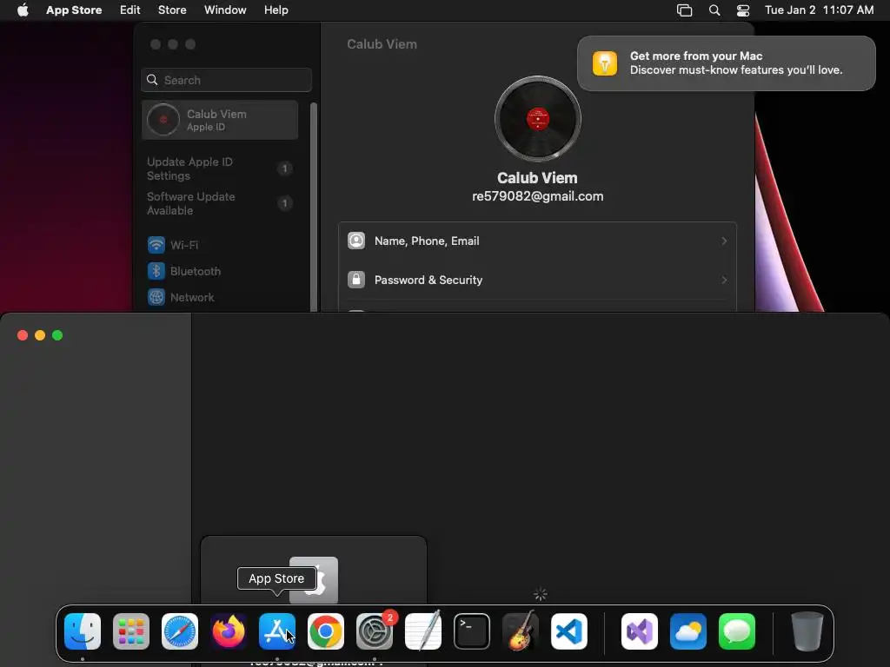This screenshot has height=667, width=890.
Task: Open Google Chrome from the Dock
Action: tap(326, 631)
